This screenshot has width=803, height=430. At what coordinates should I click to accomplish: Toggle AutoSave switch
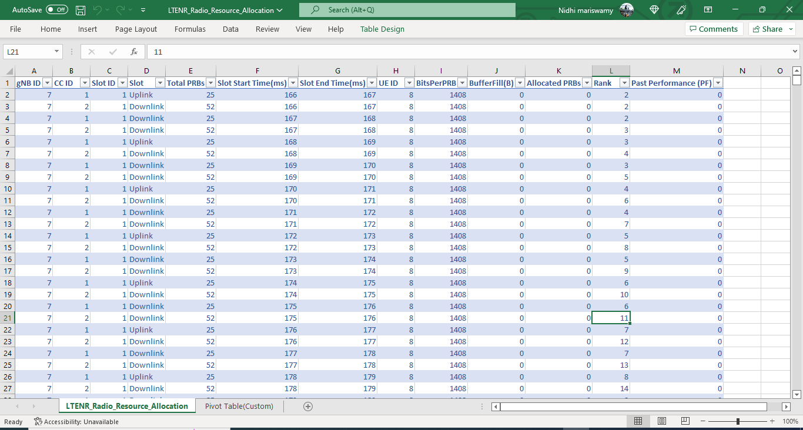click(56, 10)
